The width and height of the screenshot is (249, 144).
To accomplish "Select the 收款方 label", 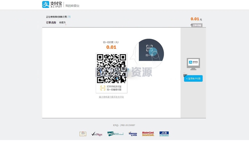I will [62, 23].
